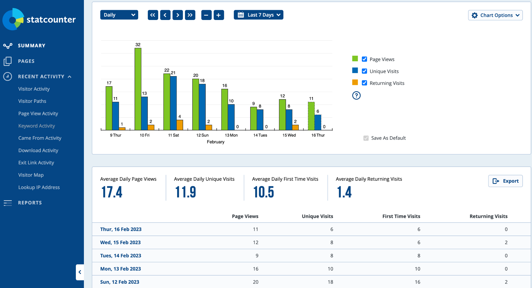Viewport: 532px width, 288px height.
Task: Click the statcounter logo
Action: point(39,19)
